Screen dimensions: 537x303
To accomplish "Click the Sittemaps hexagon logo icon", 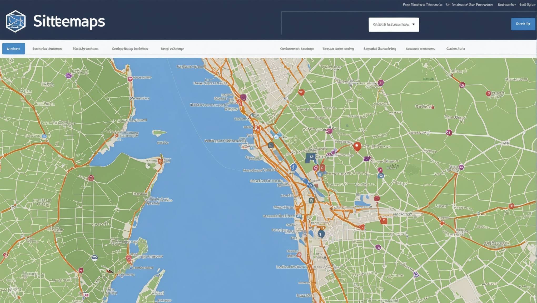I will coord(16,21).
